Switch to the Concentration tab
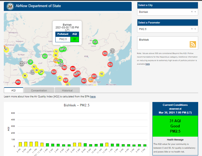 pyautogui.click(x=39, y=90)
